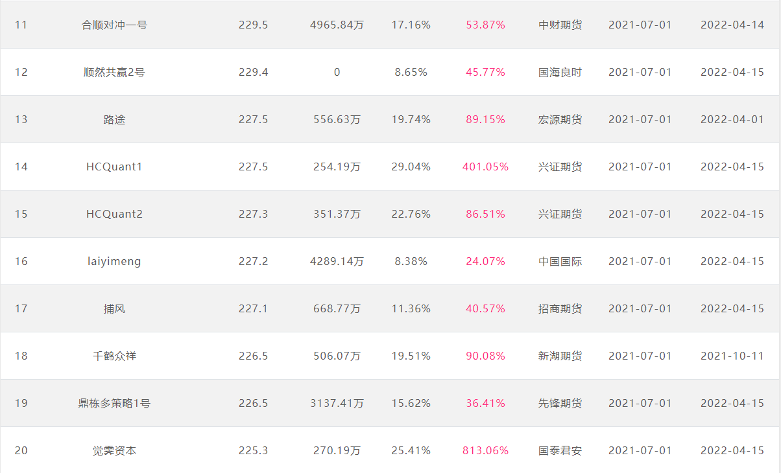This screenshot has width=781, height=473.
Task: Select the 捕风 account name
Action: pos(114,308)
